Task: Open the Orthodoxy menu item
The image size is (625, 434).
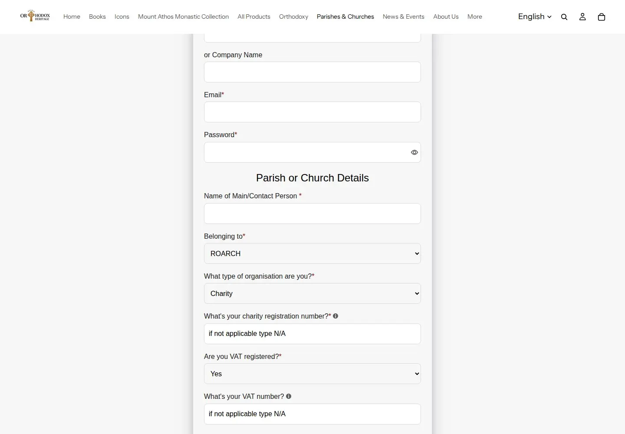Action: pos(293,16)
